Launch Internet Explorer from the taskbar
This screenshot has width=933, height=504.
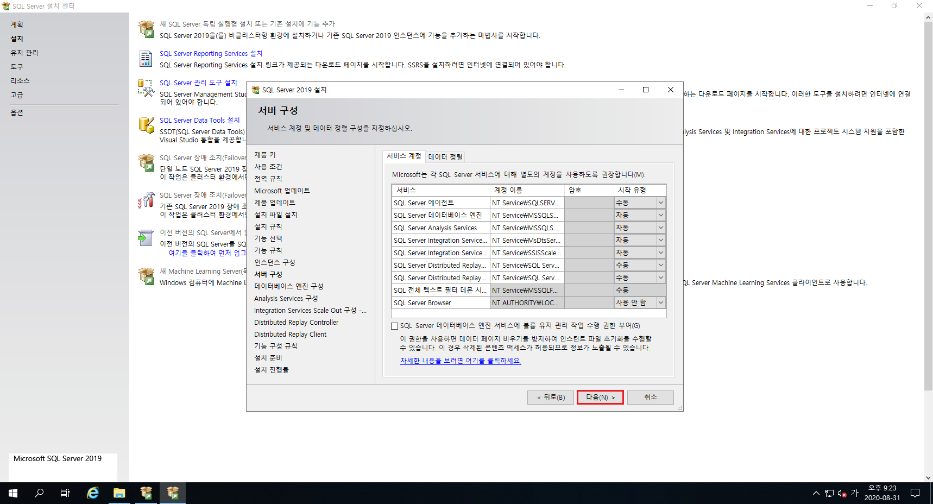(x=93, y=493)
